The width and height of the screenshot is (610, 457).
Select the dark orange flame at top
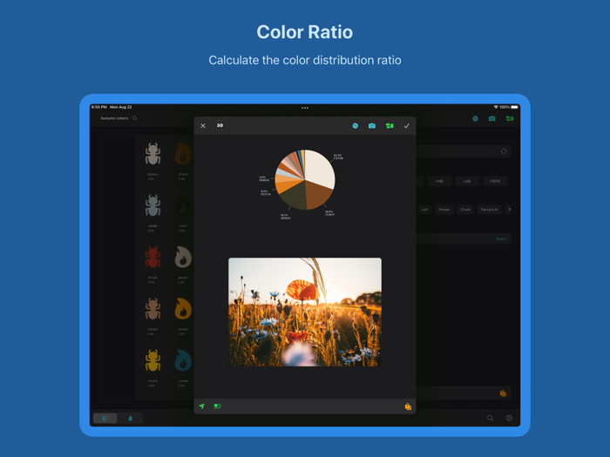[x=183, y=154]
